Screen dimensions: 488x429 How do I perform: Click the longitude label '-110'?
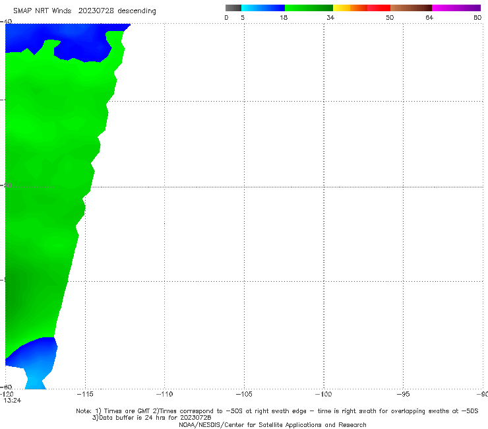click(x=164, y=394)
